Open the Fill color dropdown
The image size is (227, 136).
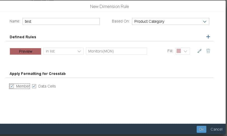182,51
